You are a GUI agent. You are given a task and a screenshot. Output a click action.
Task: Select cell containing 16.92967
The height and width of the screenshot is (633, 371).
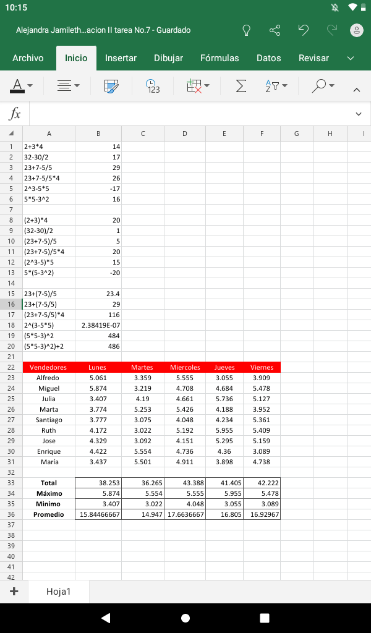[x=262, y=514]
